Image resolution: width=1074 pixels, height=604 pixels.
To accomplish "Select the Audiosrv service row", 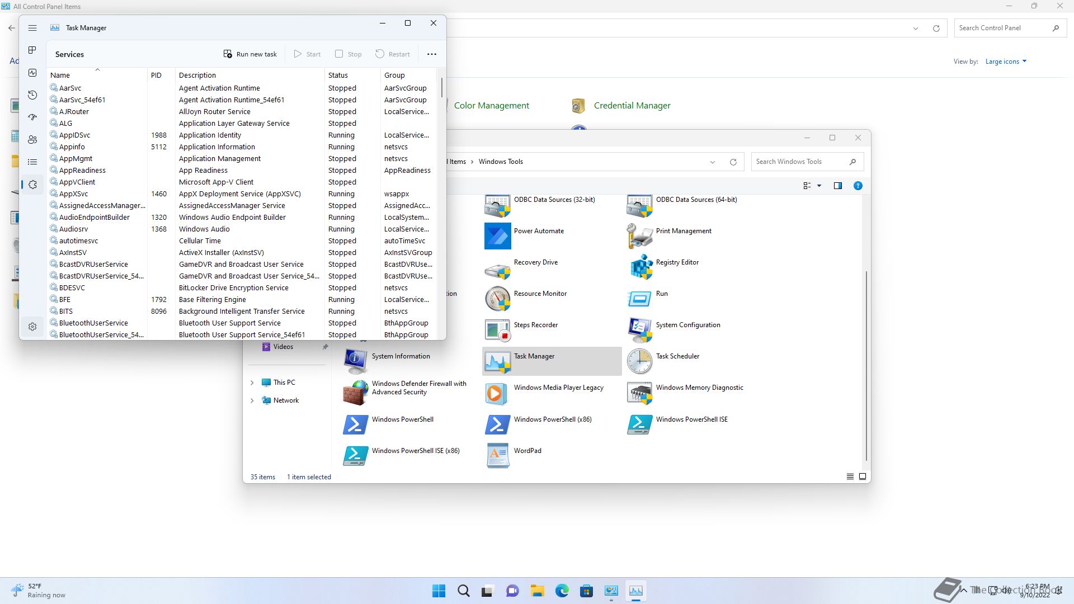I will coord(242,229).
